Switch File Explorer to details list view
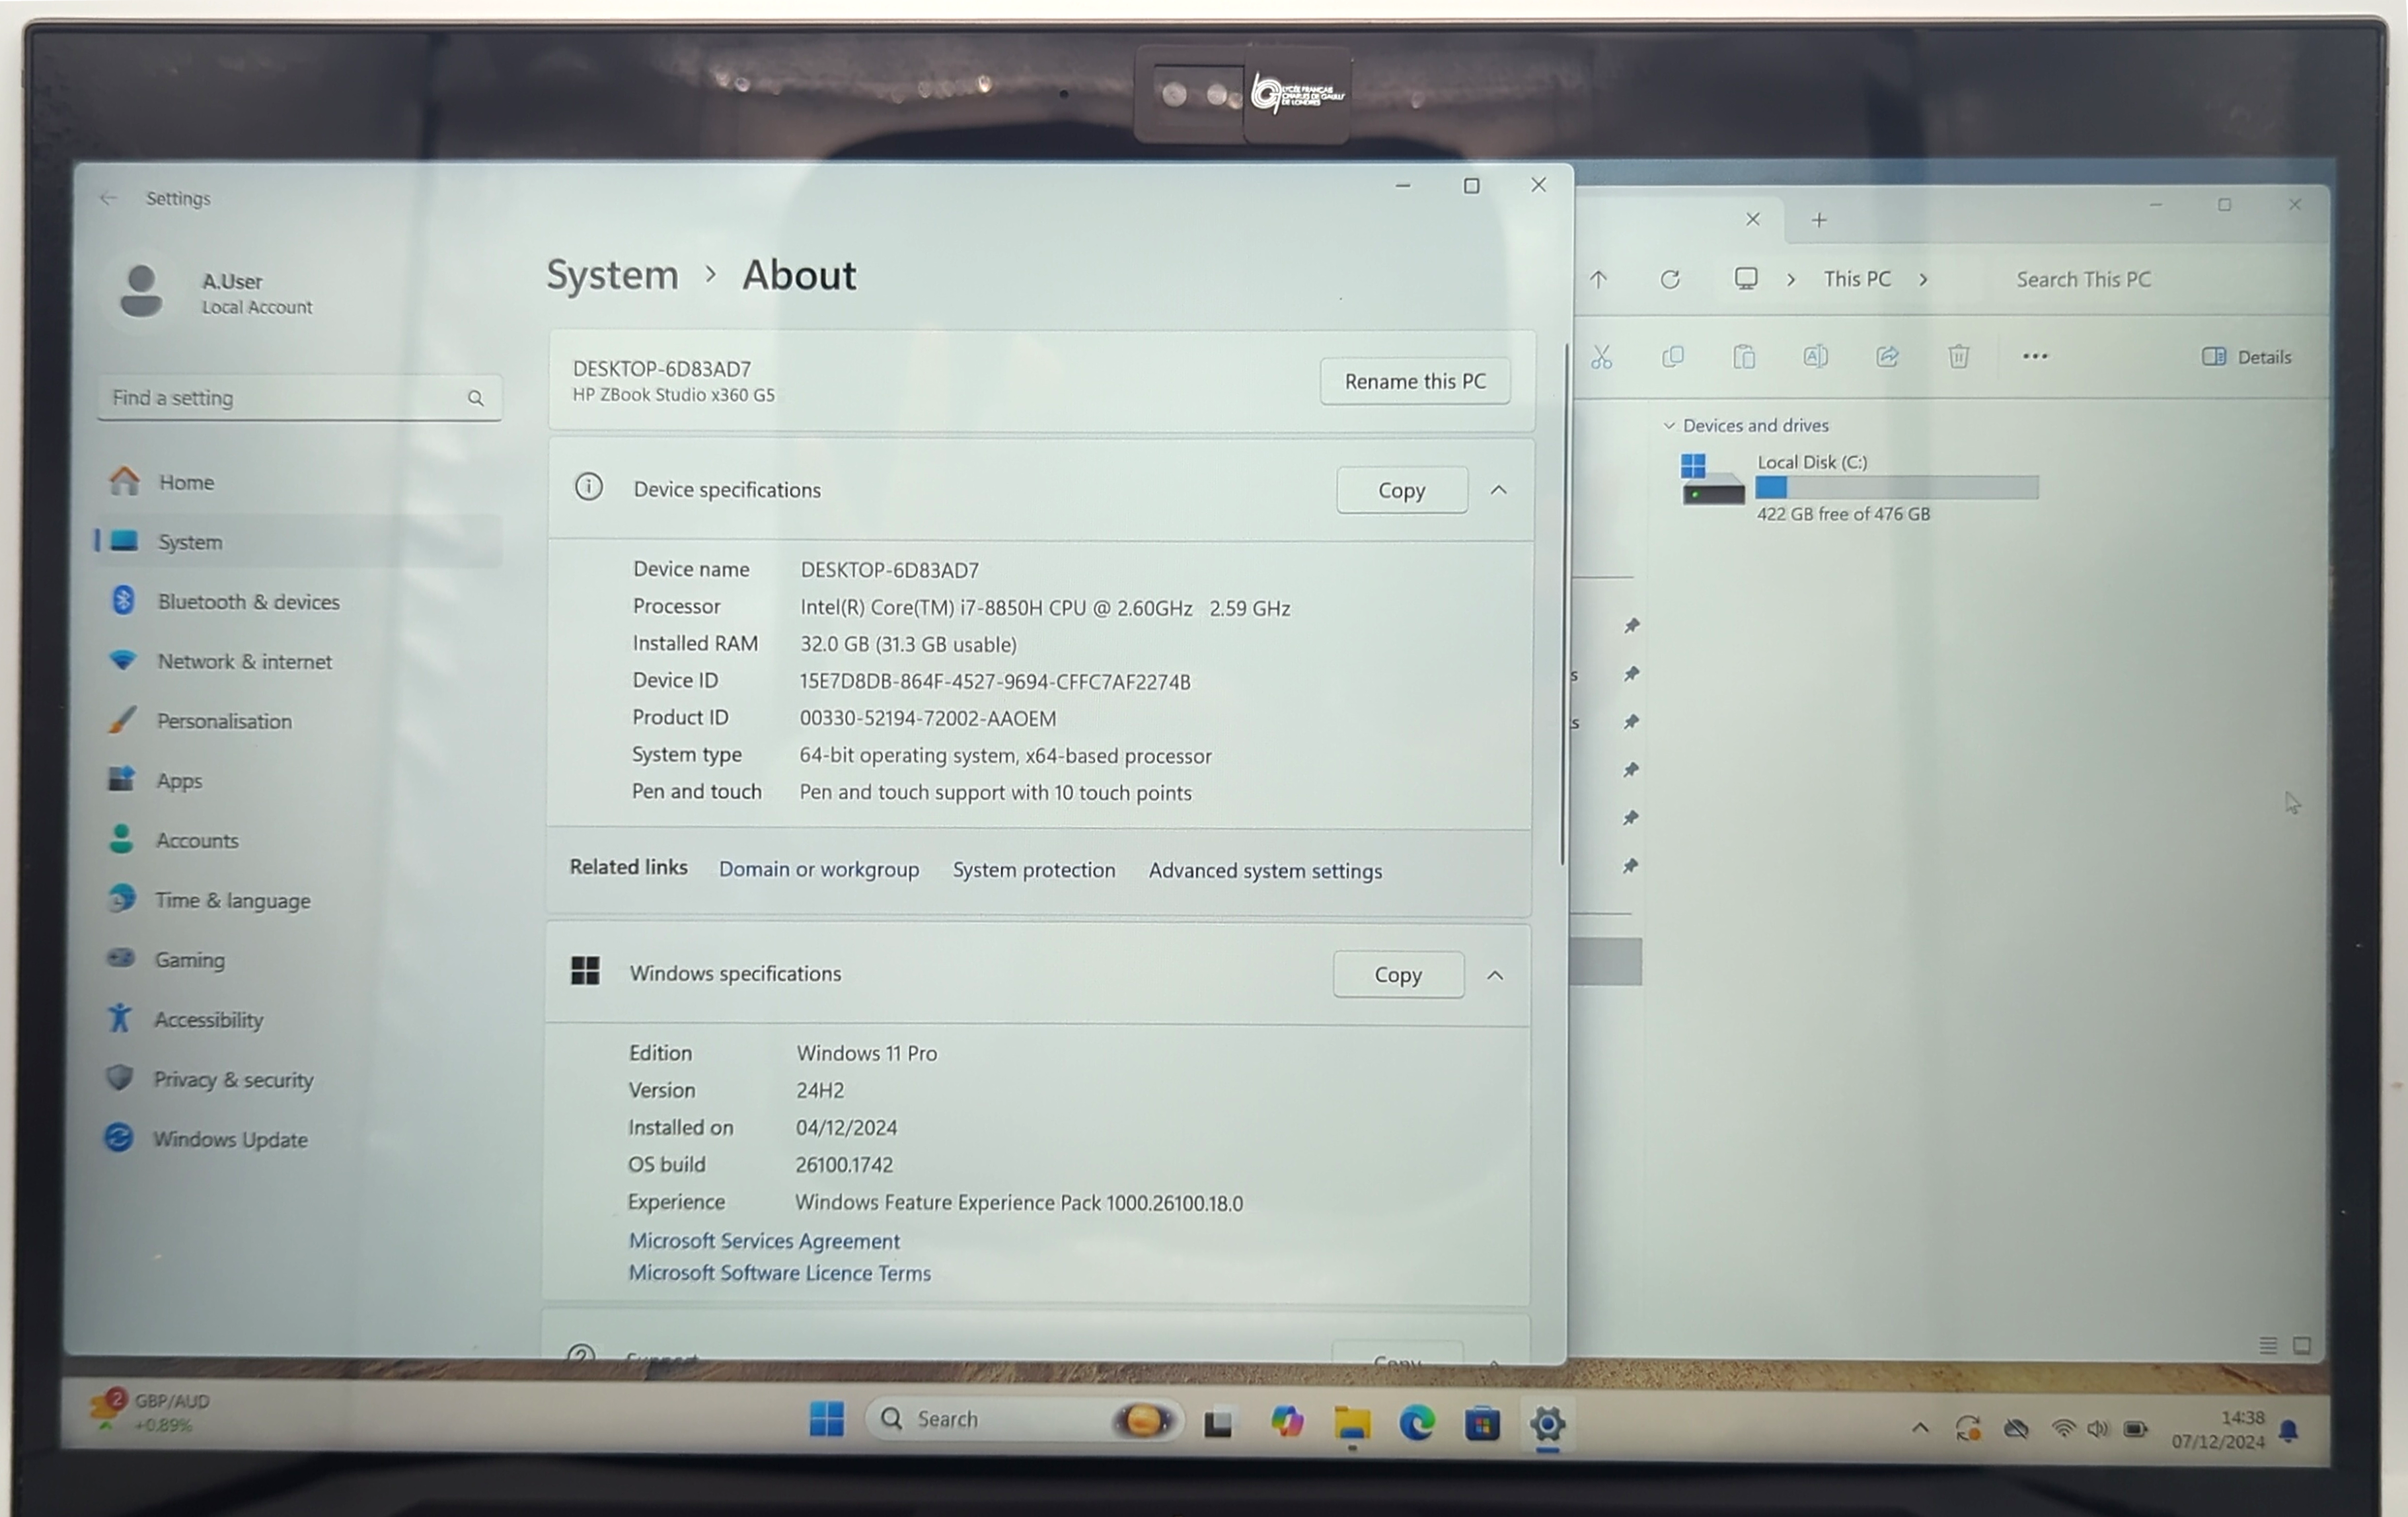This screenshot has height=1517, width=2408. [2267, 1346]
